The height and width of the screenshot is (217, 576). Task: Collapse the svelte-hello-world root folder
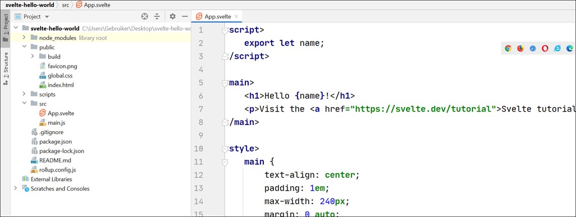(x=16, y=28)
